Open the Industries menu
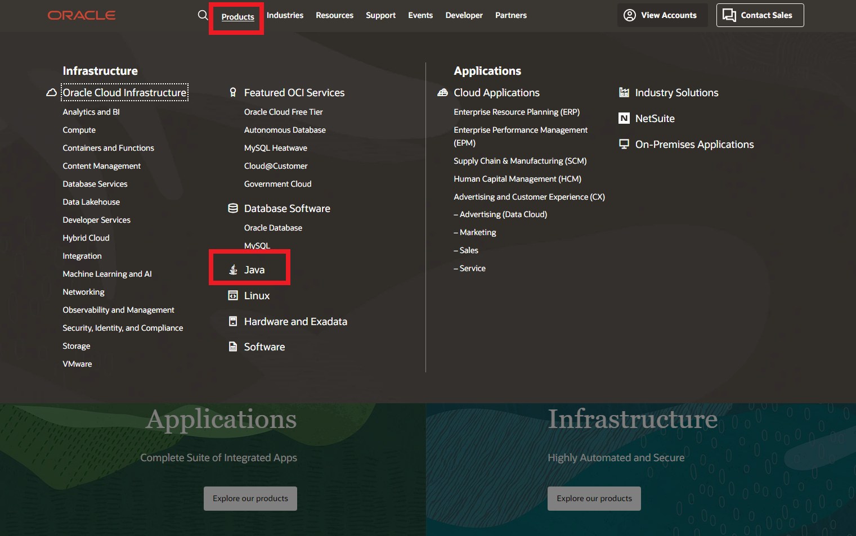Image resolution: width=856 pixels, height=536 pixels. 285,15
